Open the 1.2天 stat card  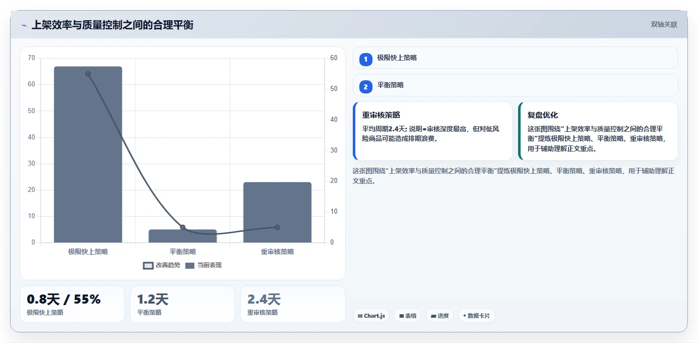pos(182,304)
